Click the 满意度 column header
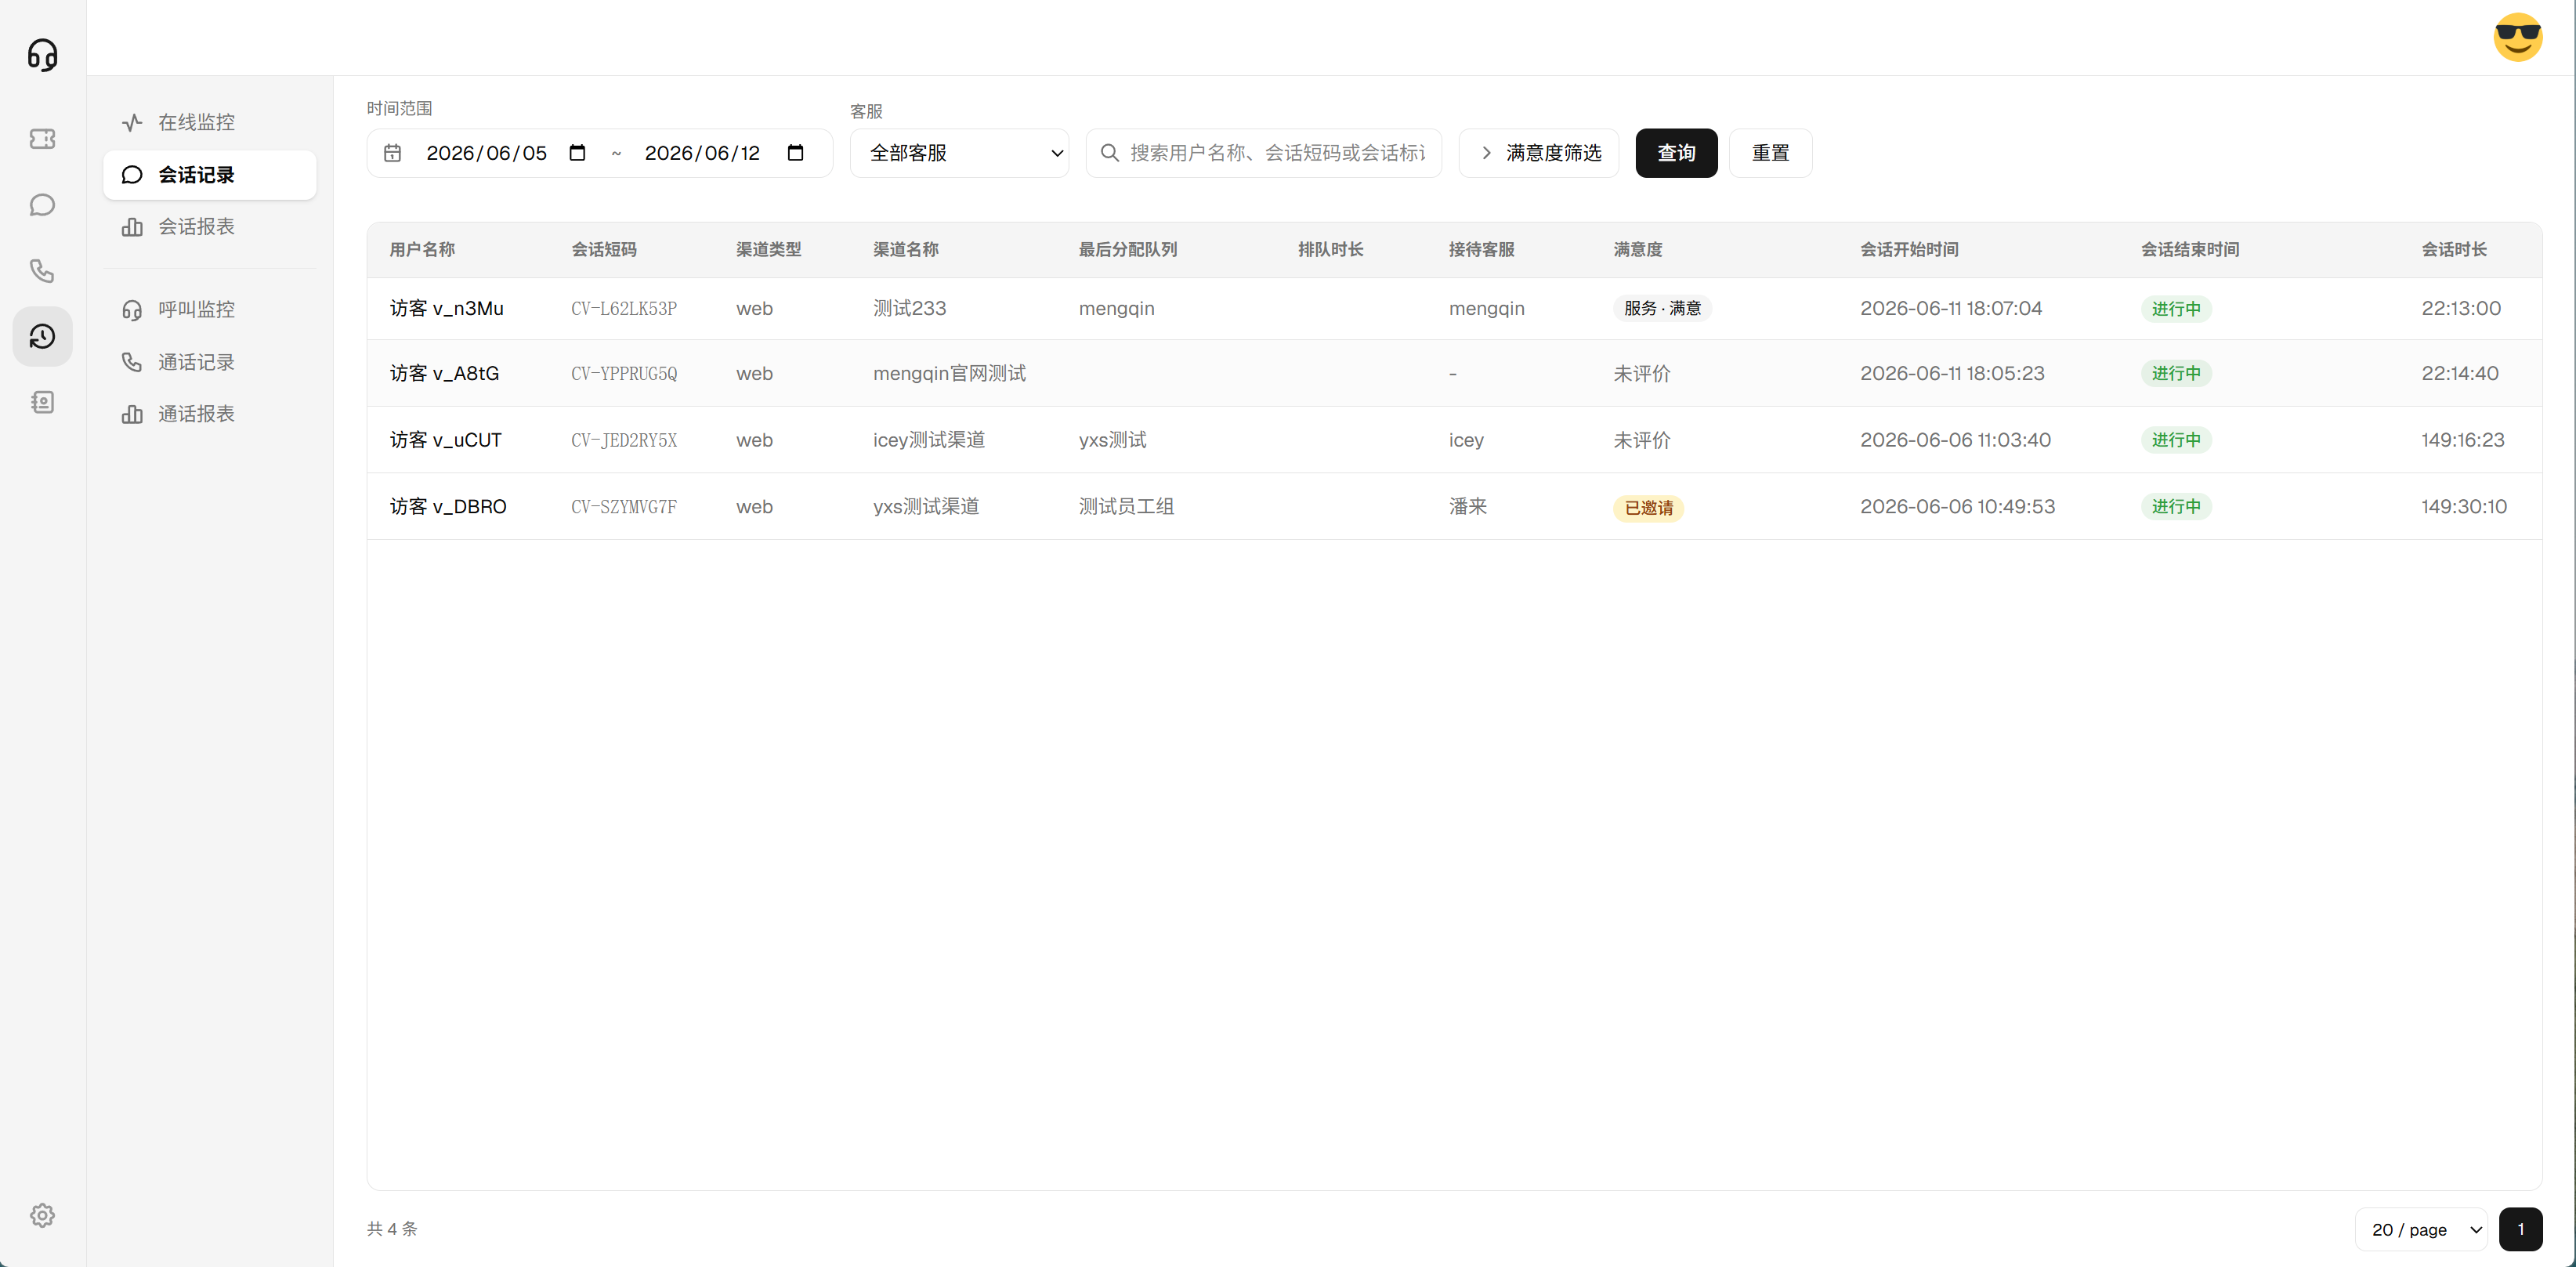The image size is (2576, 1267). [x=1637, y=249]
